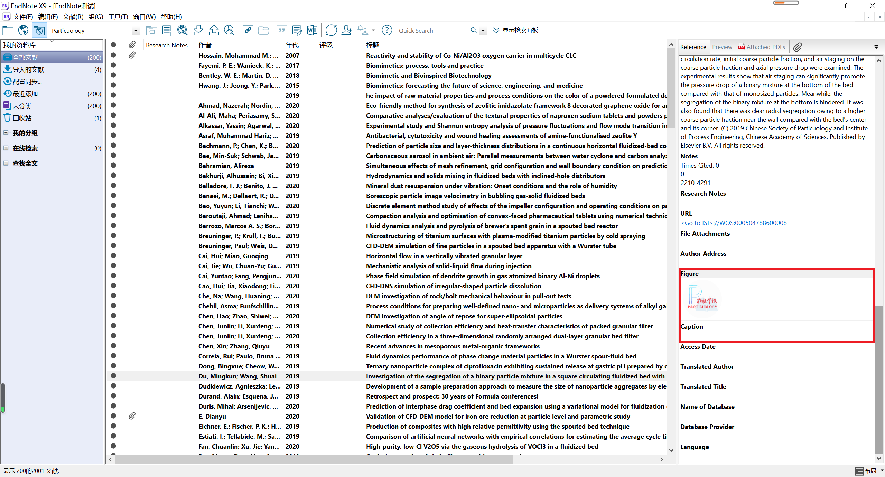Collapse the 查找全文 find full text group
This screenshot has width=885, height=477.
(x=6, y=163)
